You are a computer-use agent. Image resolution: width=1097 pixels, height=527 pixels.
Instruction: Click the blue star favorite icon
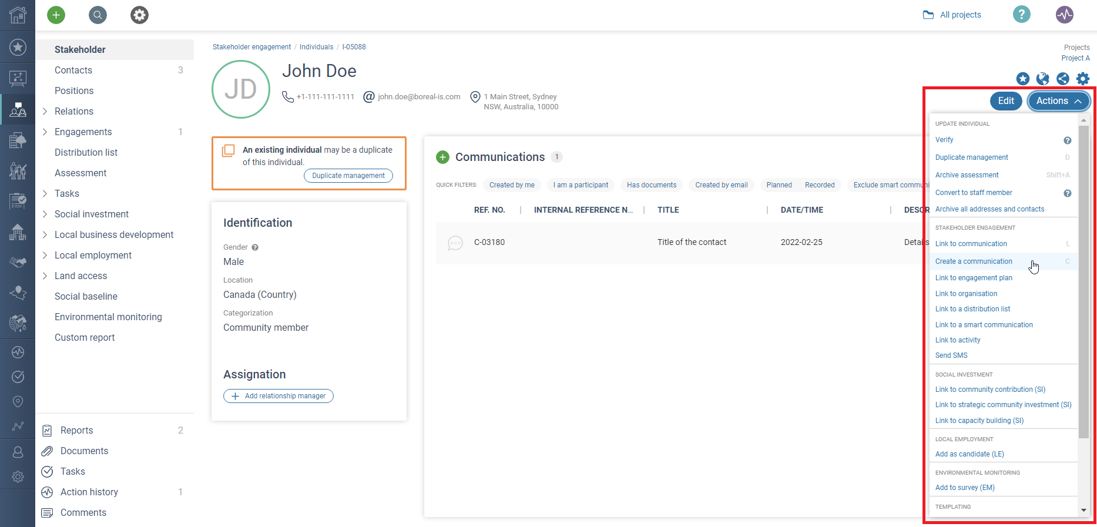1023,79
